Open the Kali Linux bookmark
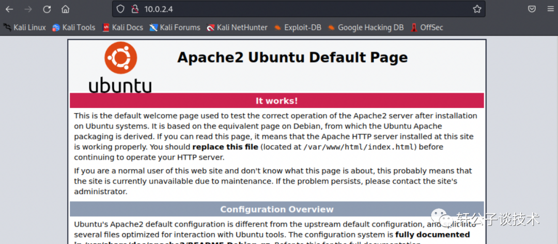Viewport: 558px width, 244px height. (25, 27)
